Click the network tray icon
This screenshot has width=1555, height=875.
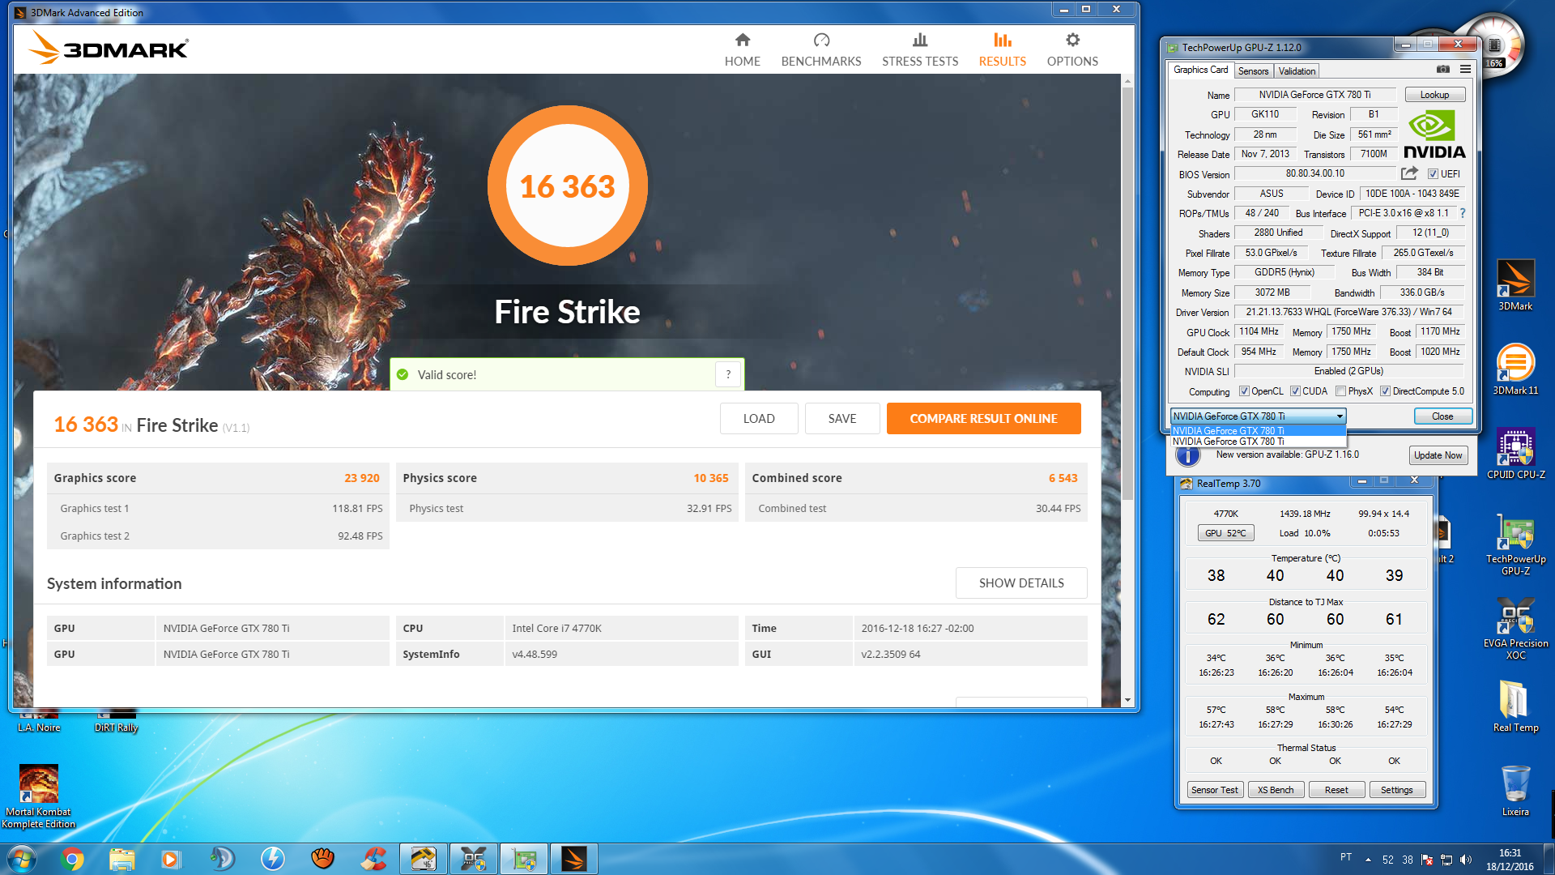click(1446, 860)
